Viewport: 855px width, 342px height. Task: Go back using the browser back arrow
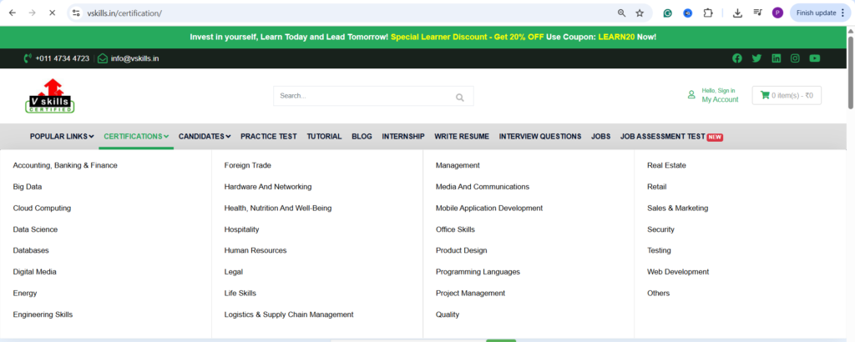coord(12,13)
